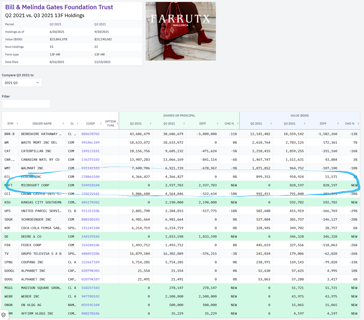This screenshot has height=320, width=364.
Task: Select the CATERPILLAR INC issuer name
Action: (36, 151)
